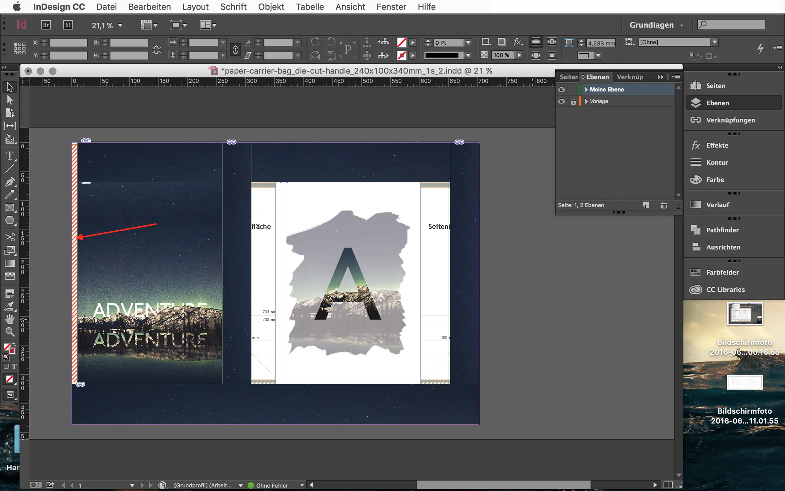Image resolution: width=785 pixels, height=491 pixels.
Task: Open Adobe Bridge via Br icon
Action: pos(46,25)
